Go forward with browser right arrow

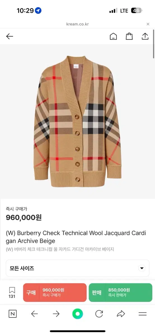coord(56,314)
